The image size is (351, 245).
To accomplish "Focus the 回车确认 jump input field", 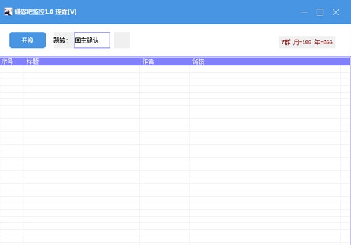I will [x=92, y=40].
